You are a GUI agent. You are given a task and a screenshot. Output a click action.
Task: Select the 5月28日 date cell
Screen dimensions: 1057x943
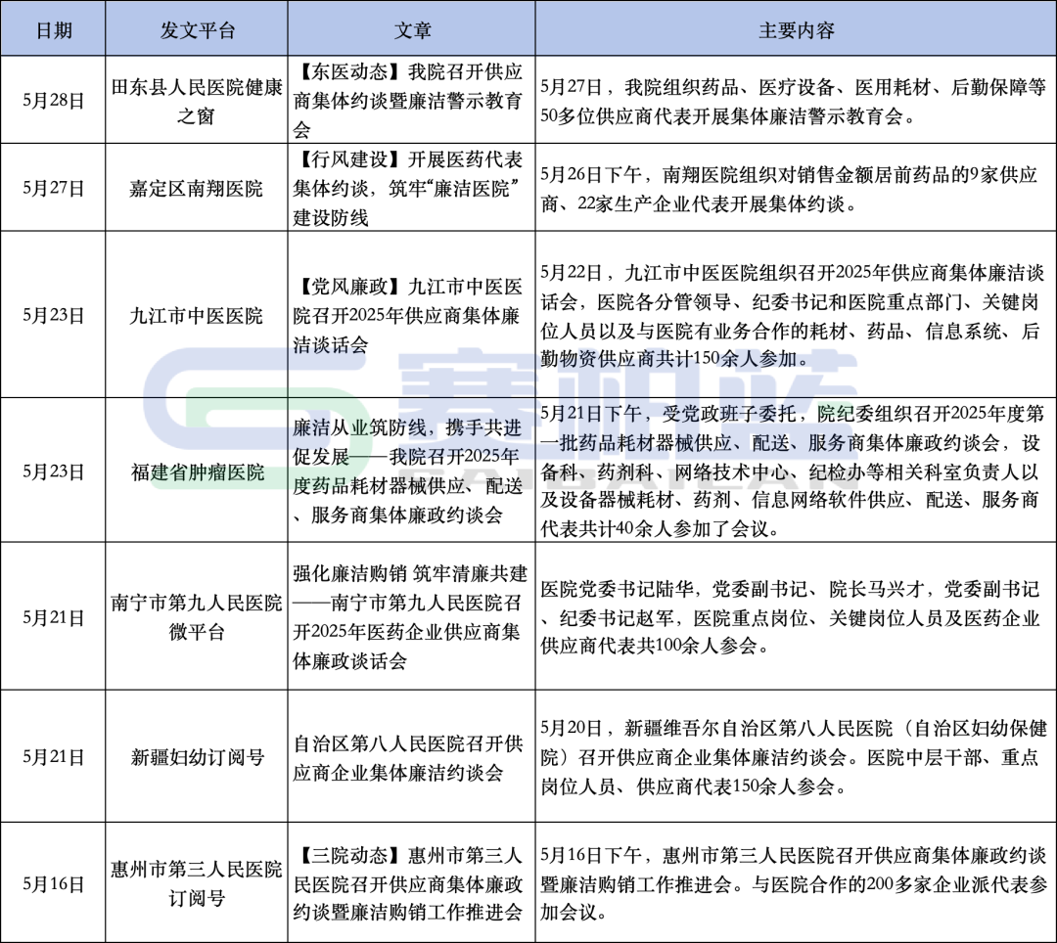click(54, 100)
